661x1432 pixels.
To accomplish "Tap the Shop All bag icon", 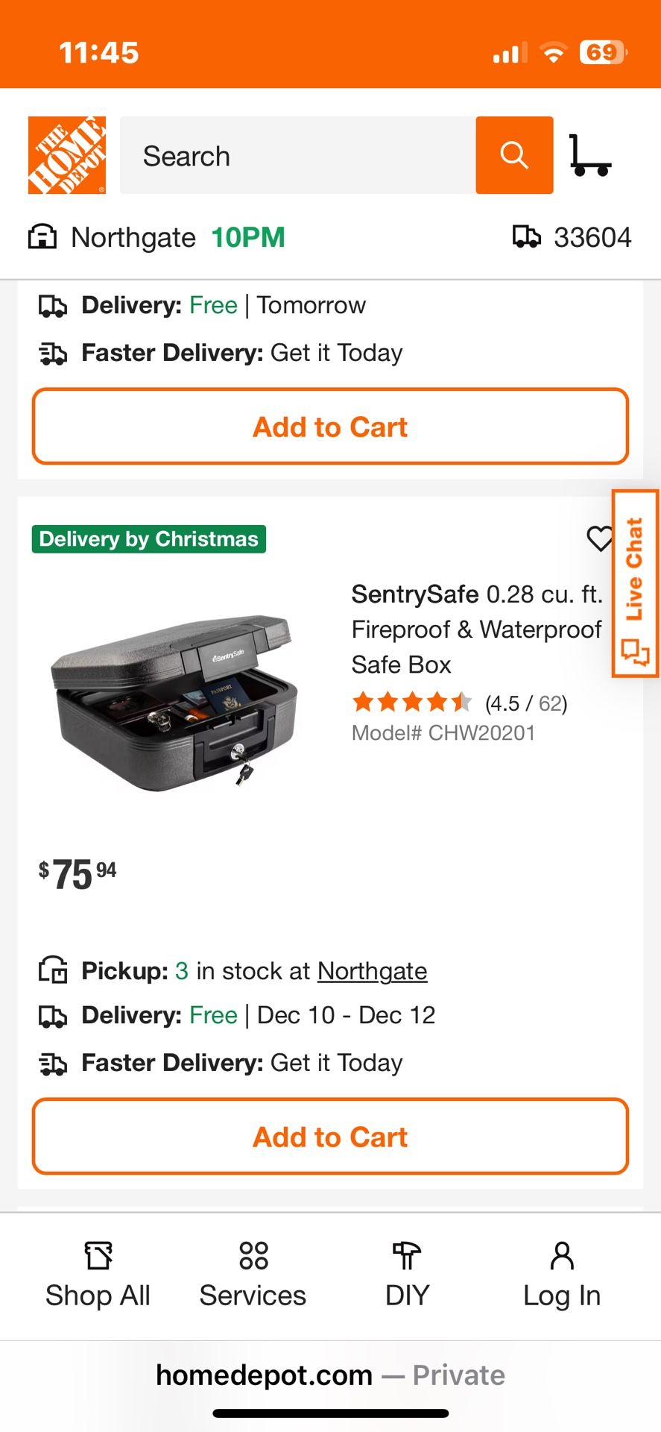I will click(98, 1255).
